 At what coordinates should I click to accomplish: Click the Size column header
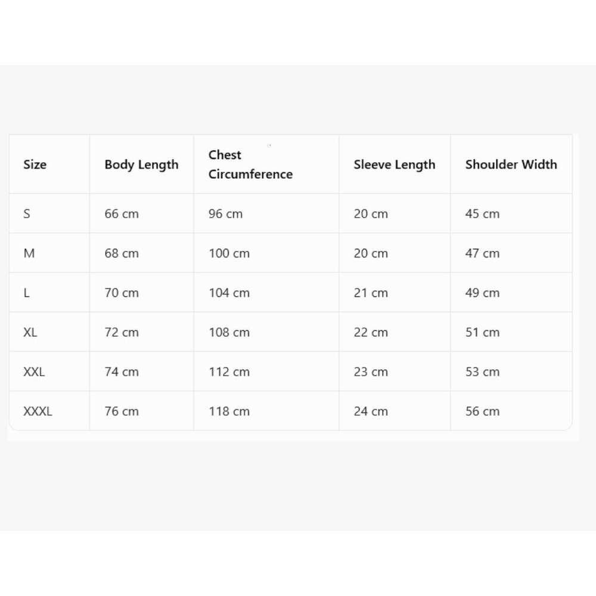point(35,164)
